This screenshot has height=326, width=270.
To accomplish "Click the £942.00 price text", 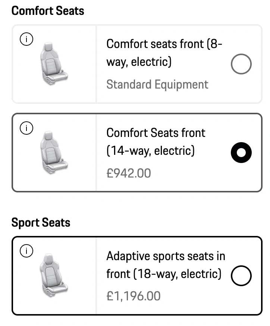I will (x=129, y=173).
